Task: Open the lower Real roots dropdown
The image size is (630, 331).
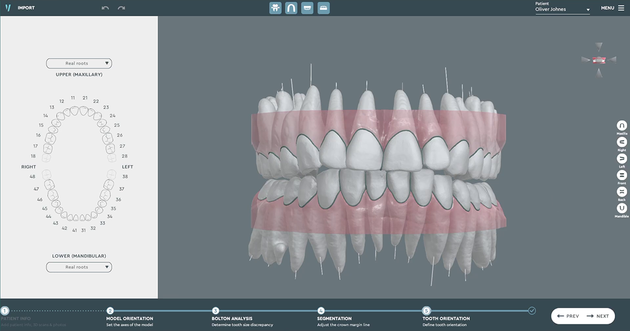Action: point(79,267)
